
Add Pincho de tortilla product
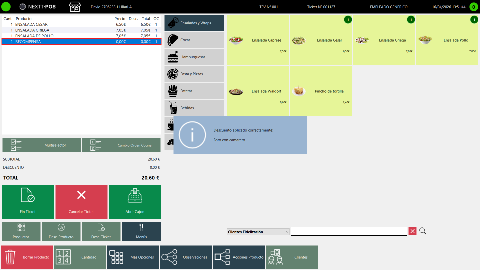tap(321, 91)
